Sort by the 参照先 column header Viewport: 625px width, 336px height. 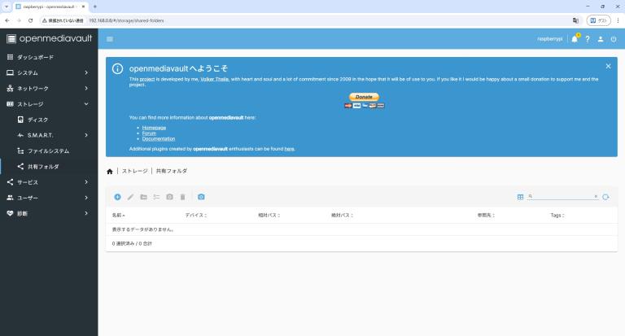[x=486, y=216]
